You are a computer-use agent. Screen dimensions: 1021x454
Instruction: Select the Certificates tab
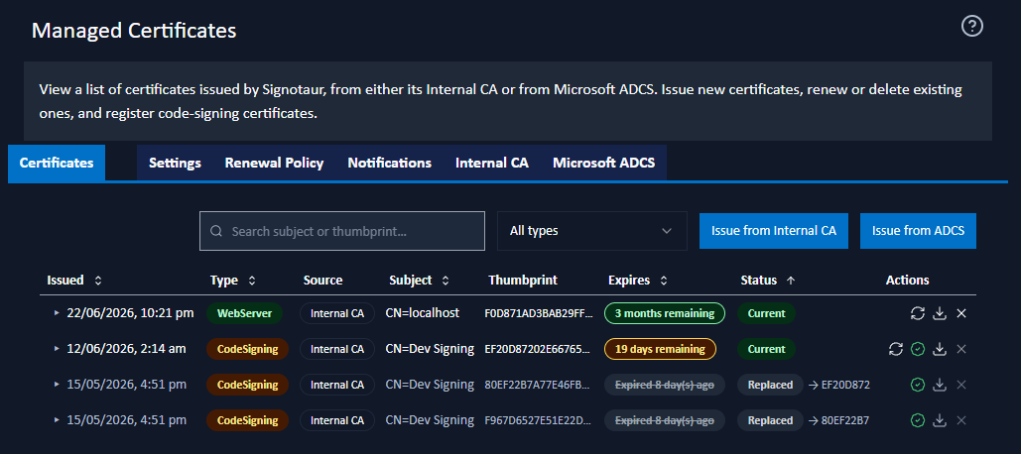[57, 163]
